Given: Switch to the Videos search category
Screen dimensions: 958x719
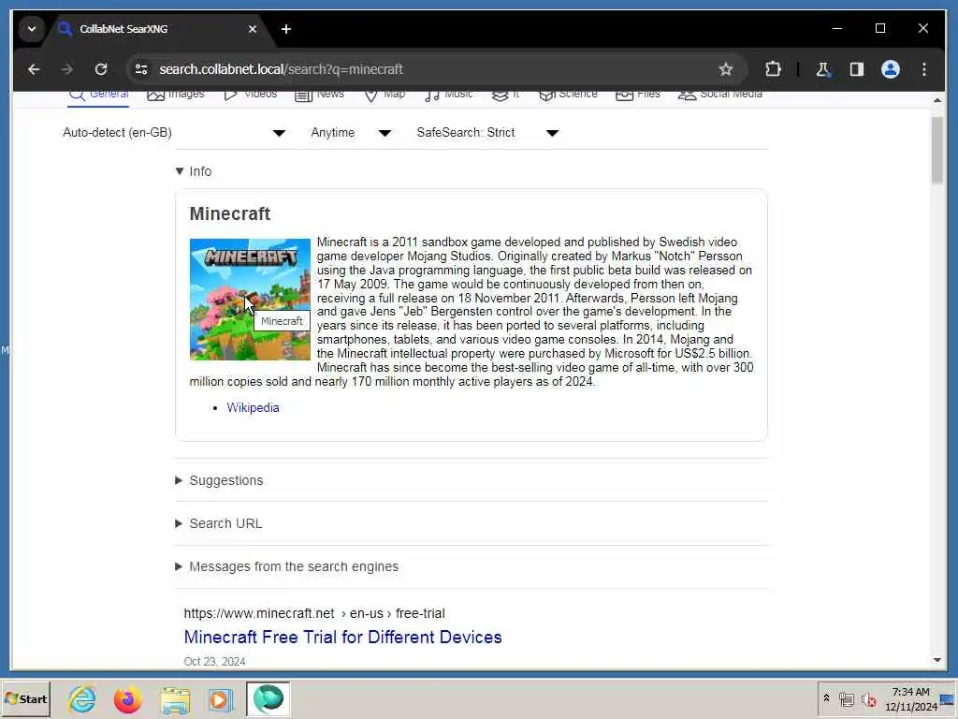Looking at the screenshot, I should (x=251, y=95).
